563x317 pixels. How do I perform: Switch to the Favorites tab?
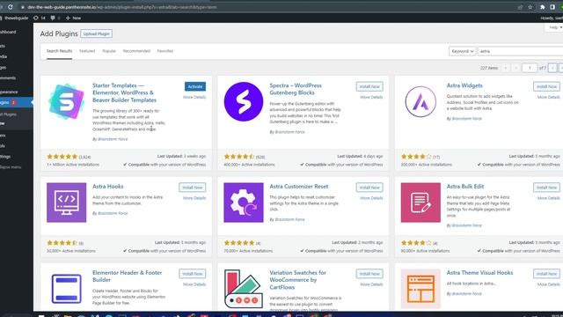pyautogui.click(x=165, y=51)
